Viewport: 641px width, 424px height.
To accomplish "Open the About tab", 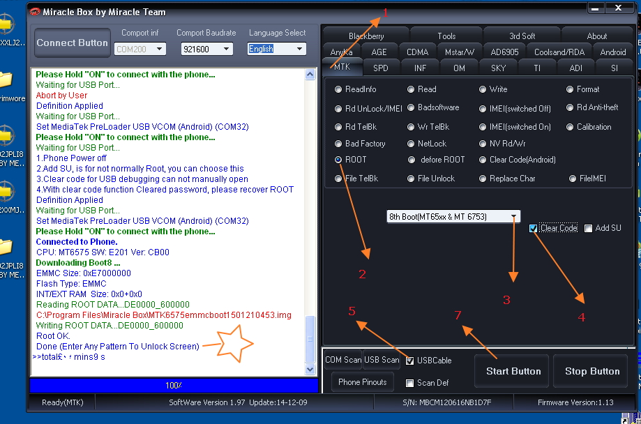I will tap(597, 36).
